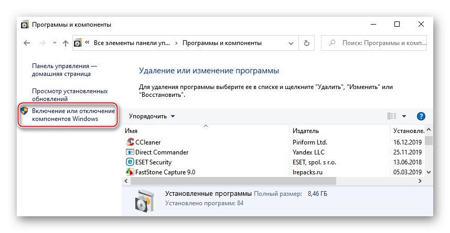Click the shield icon beside Windows components link
Viewport: 450px width, 233px height.
pos(24,110)
